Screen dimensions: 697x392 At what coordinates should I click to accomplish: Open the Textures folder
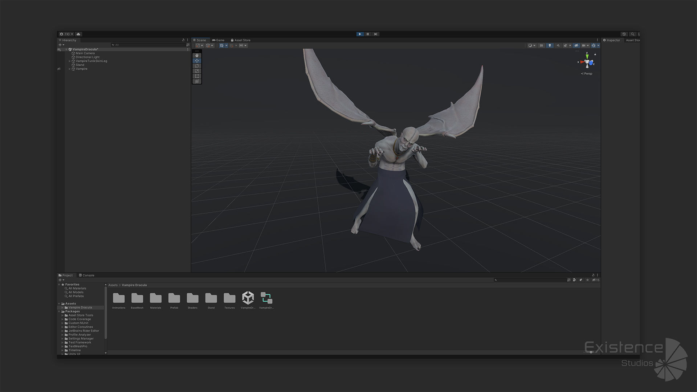229,301
